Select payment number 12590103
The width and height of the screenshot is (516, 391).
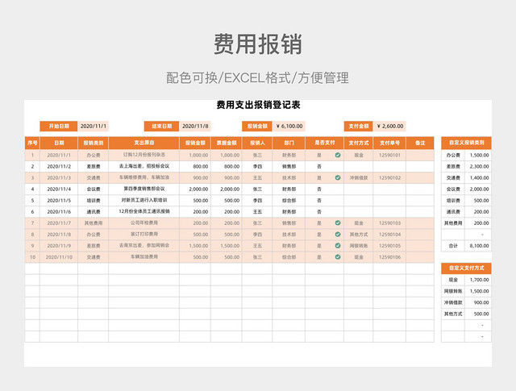[x=389, y=223]
